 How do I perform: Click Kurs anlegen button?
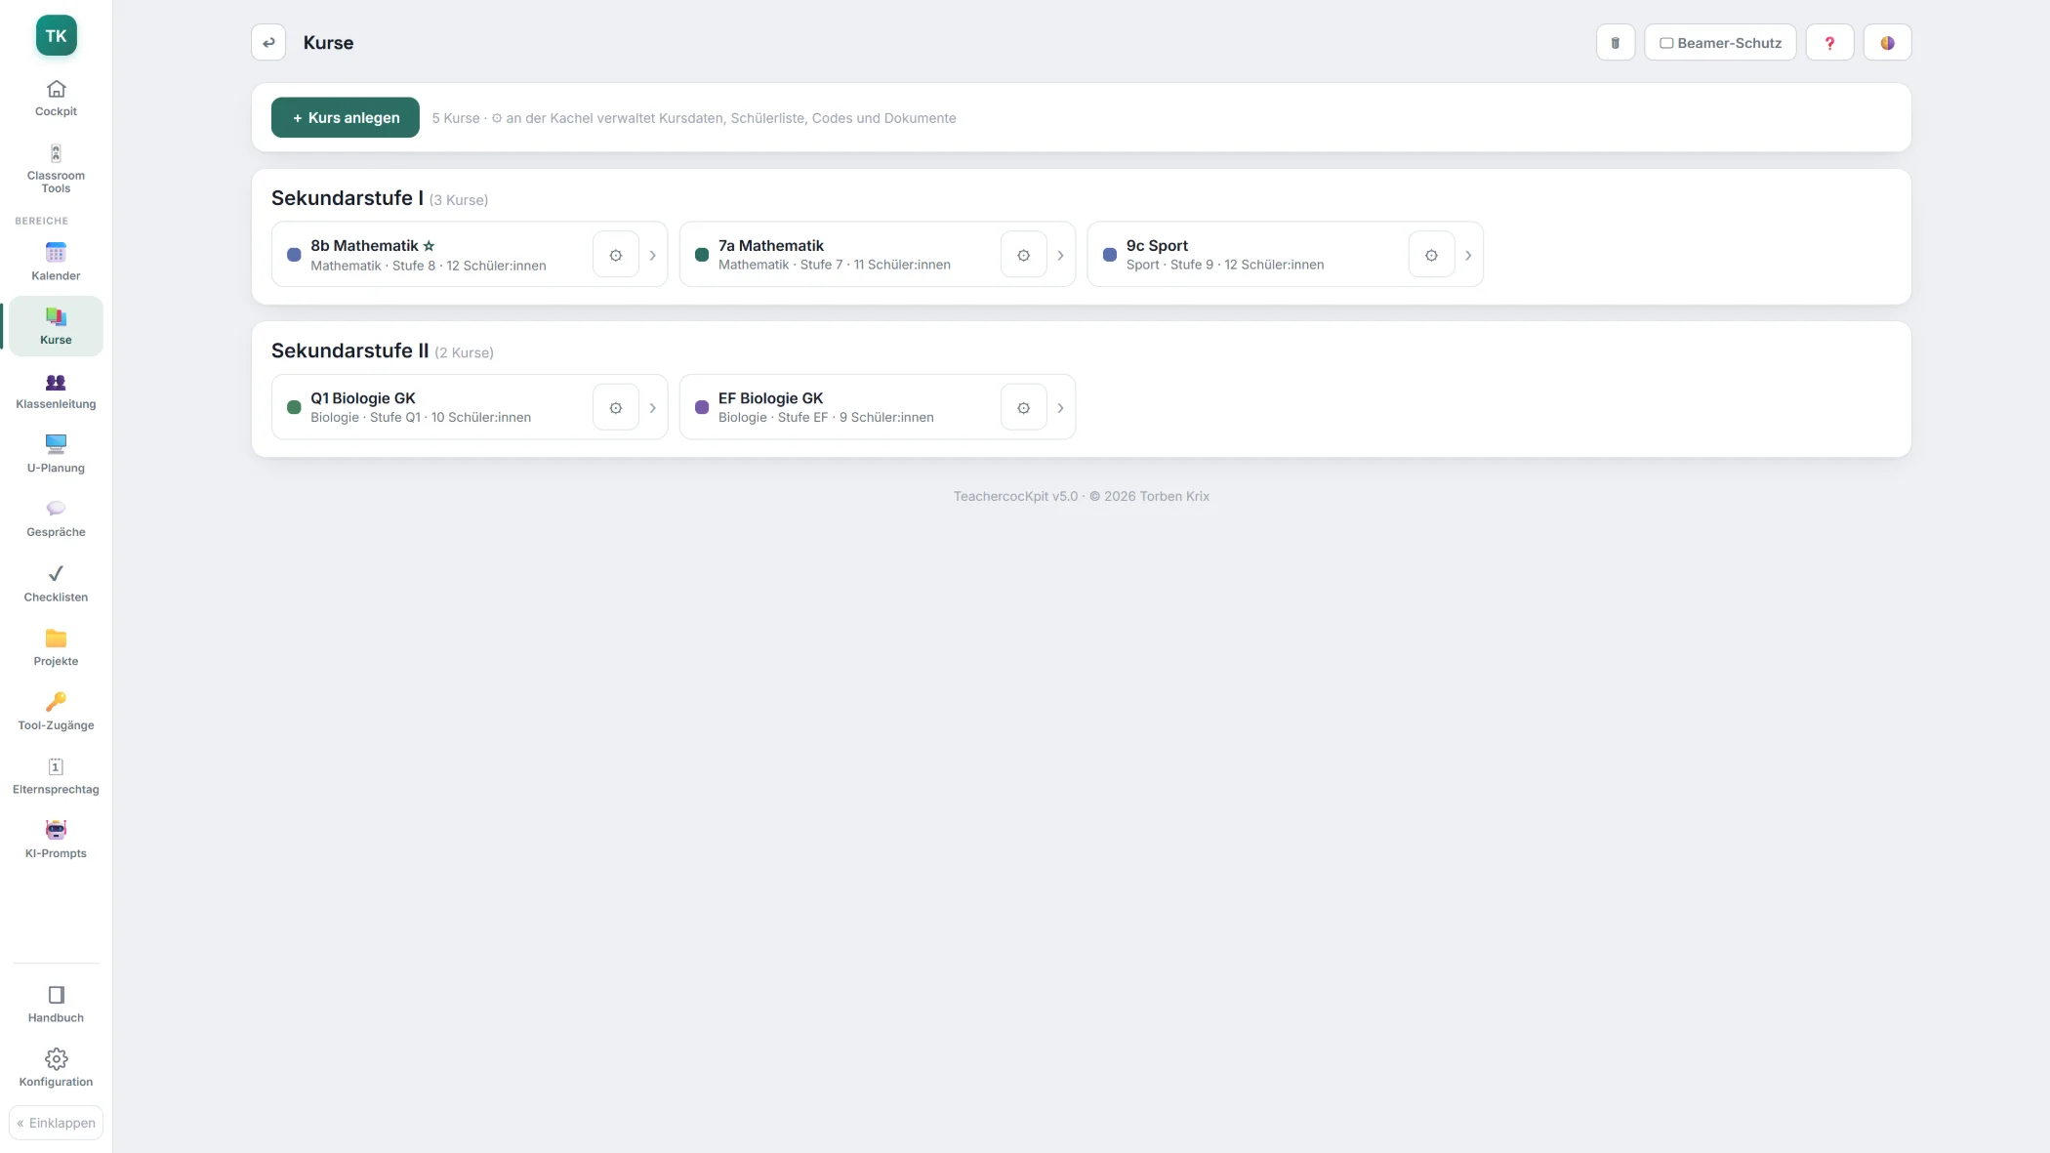(x=346, y=117)
